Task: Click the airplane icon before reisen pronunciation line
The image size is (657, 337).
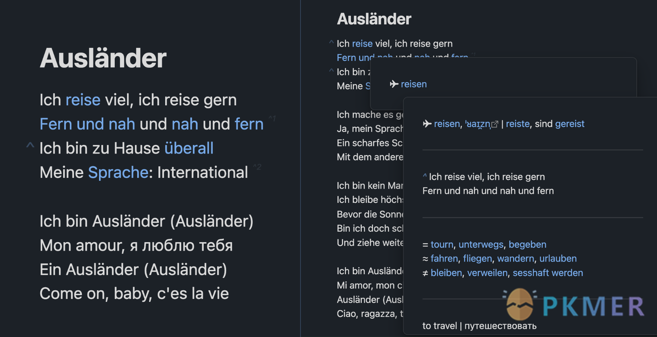Action: (427, 124)
